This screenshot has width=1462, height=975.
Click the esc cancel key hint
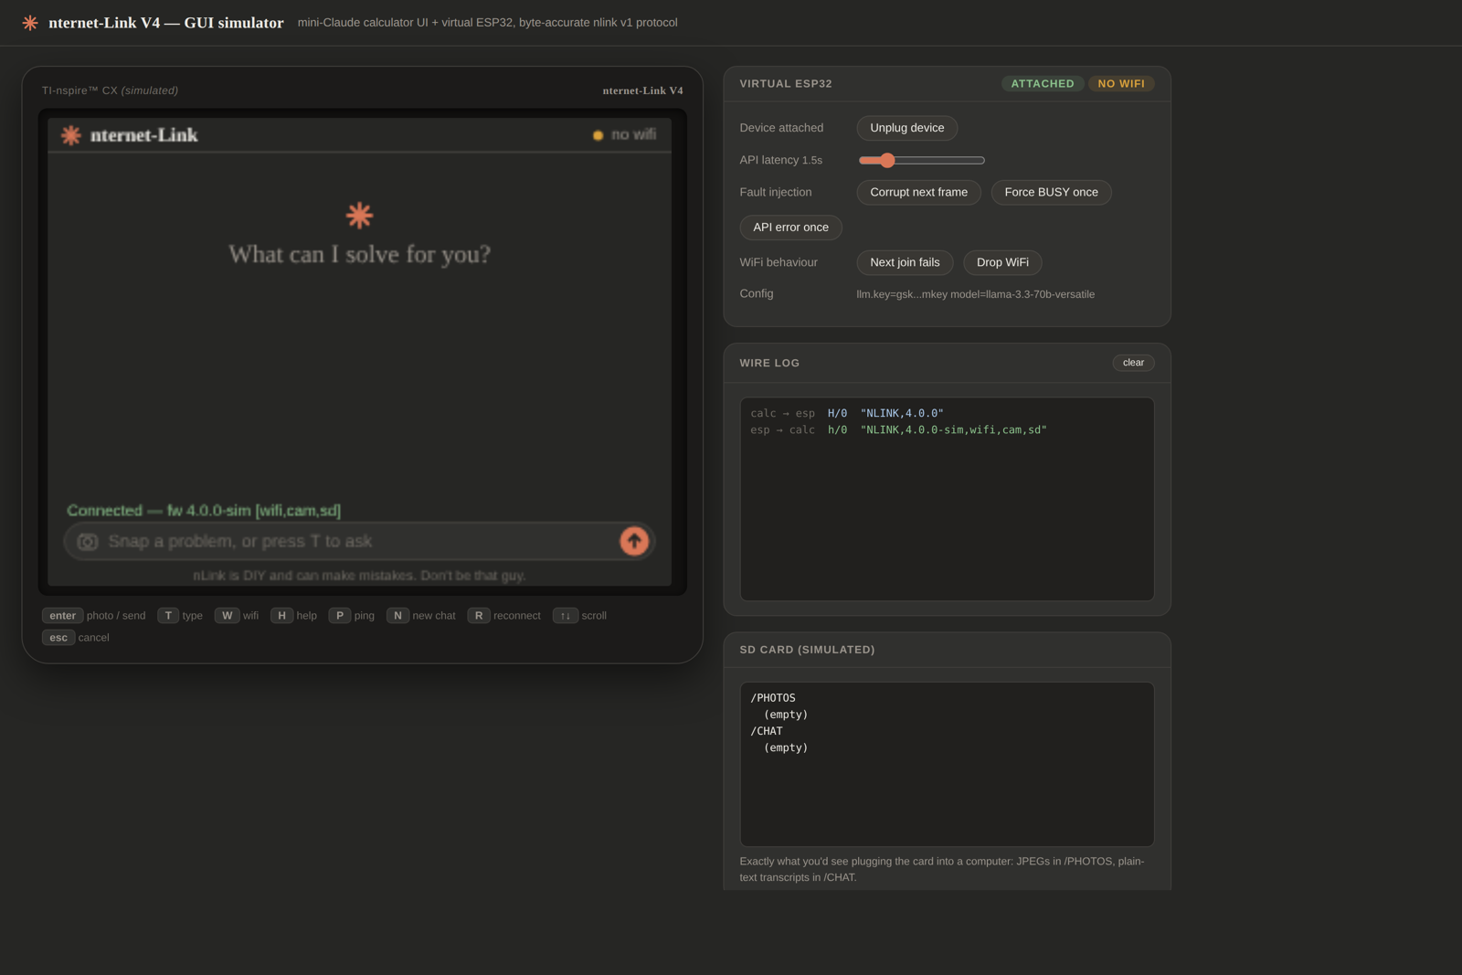(76, 638)
